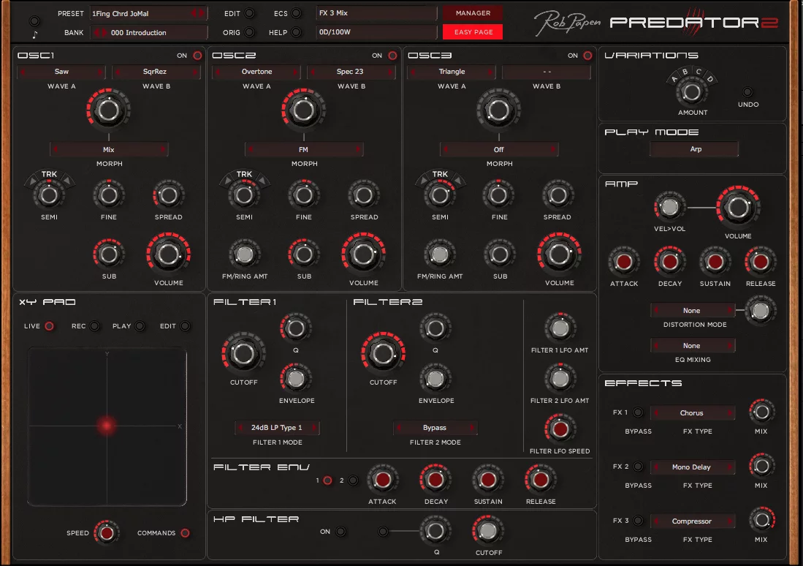Turn off OSC1 with its ON button
The width and height of the screenshot is (803, 566).
coord(198,56)
